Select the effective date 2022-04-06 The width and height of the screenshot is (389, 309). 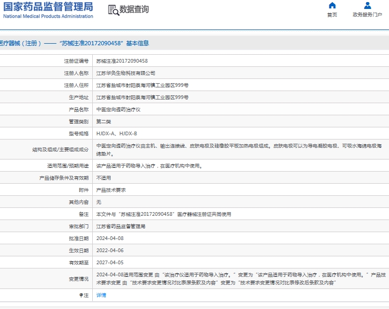click(x=110, y=251)
